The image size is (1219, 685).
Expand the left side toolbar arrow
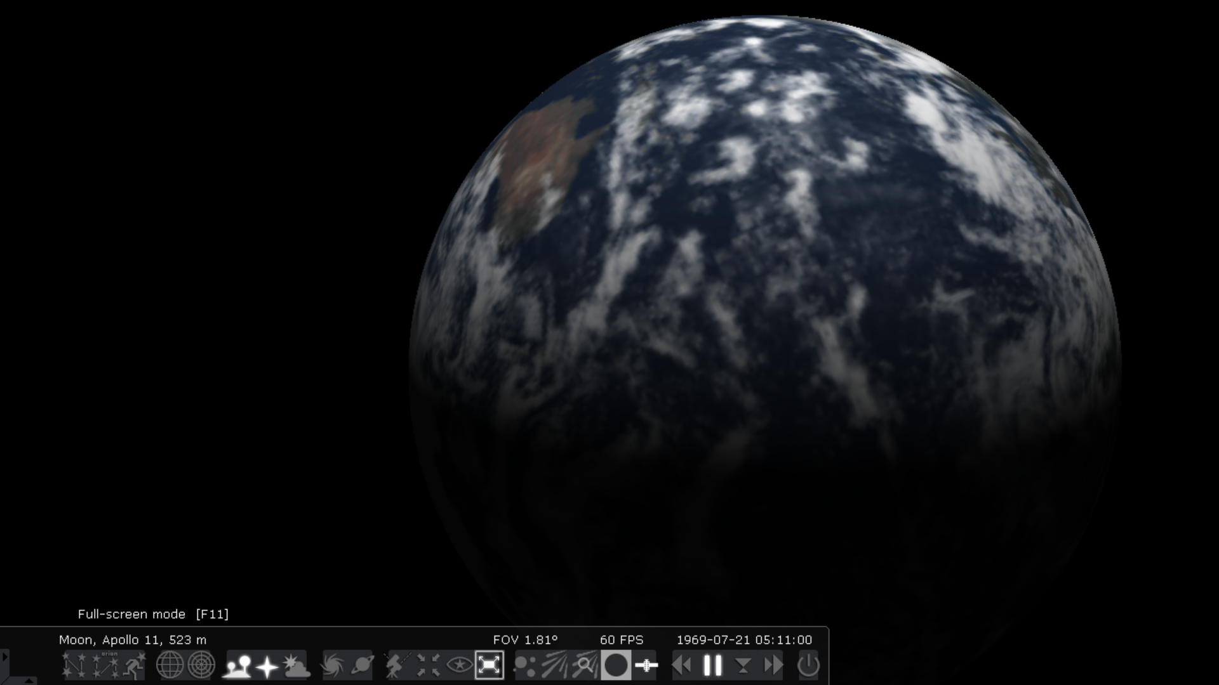pos(4,656)
